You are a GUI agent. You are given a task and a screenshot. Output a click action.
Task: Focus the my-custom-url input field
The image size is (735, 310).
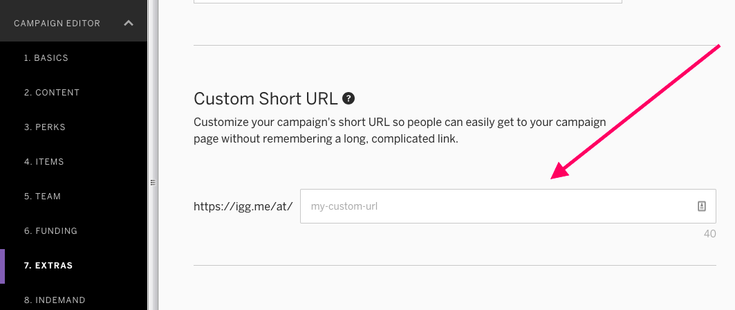pos(508,206)
